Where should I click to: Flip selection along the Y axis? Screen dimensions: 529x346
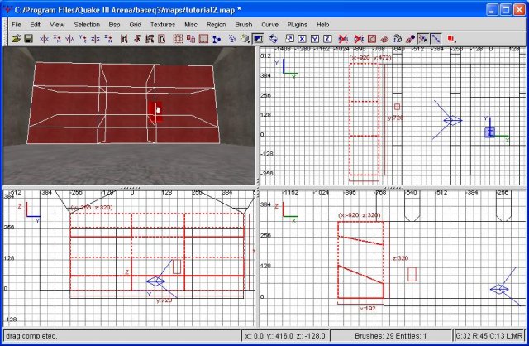[69, 39]
